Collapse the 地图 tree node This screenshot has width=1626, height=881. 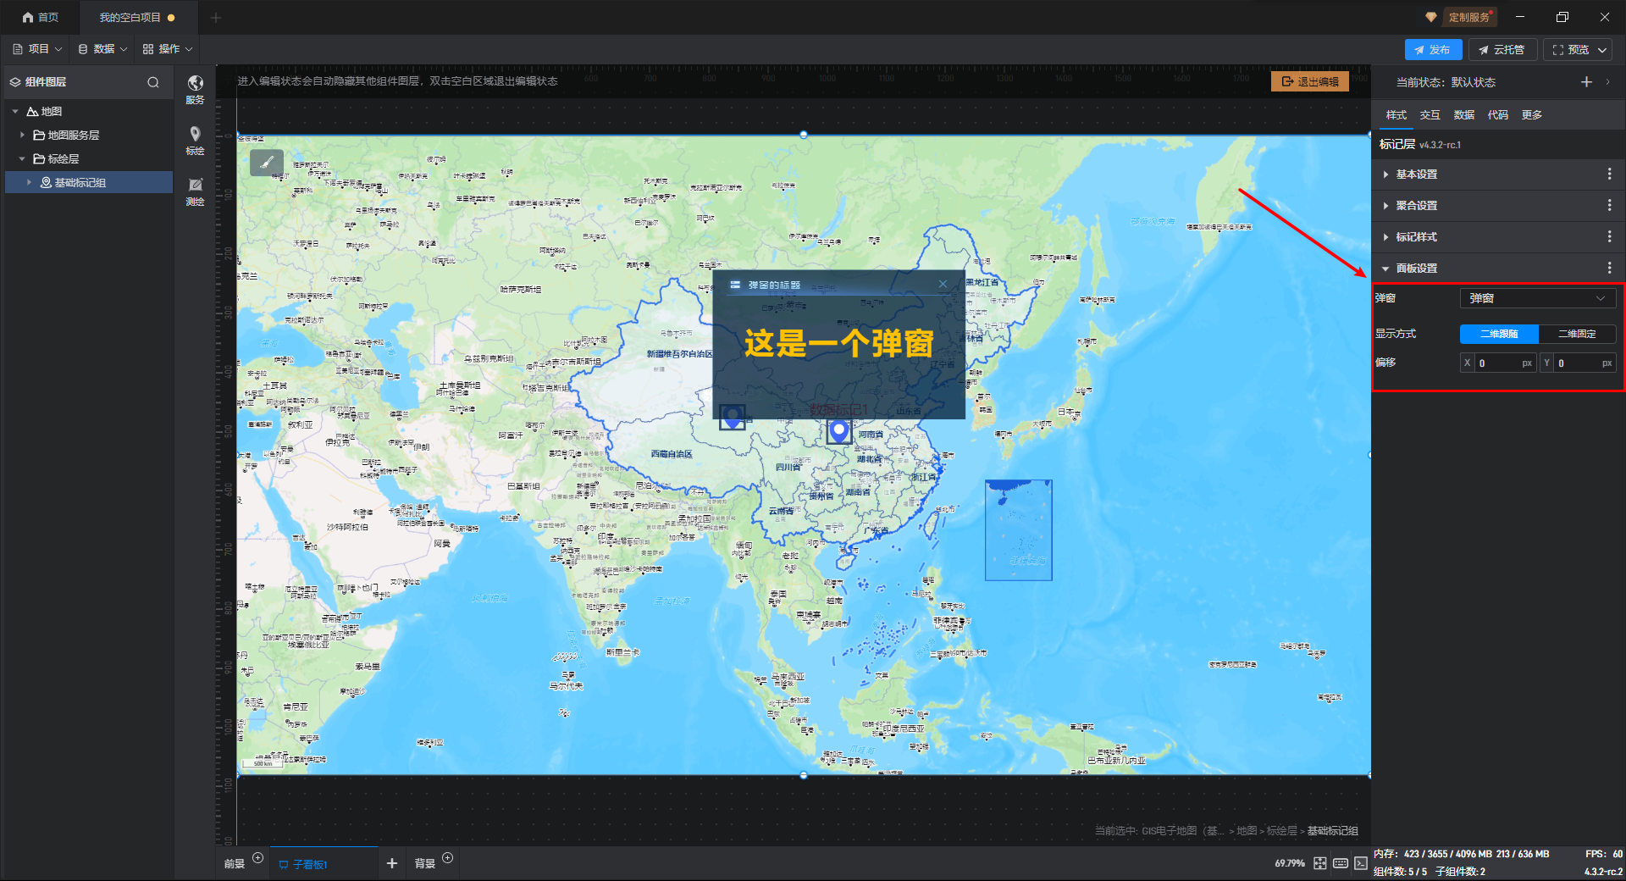click(15, 112)
